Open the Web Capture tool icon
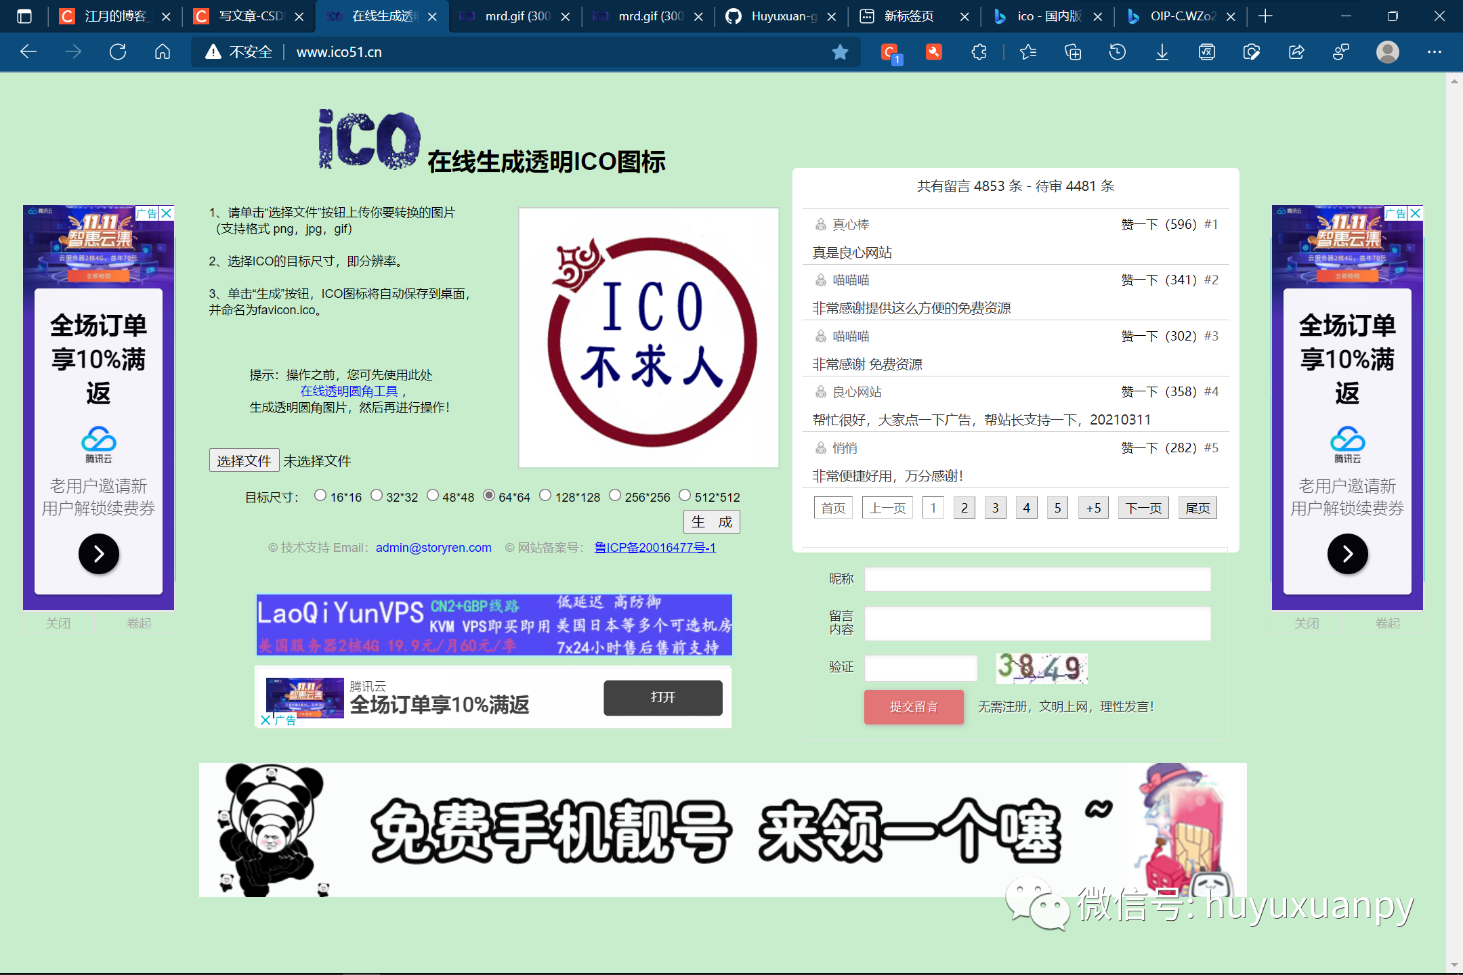 [x=1252, y=51]
